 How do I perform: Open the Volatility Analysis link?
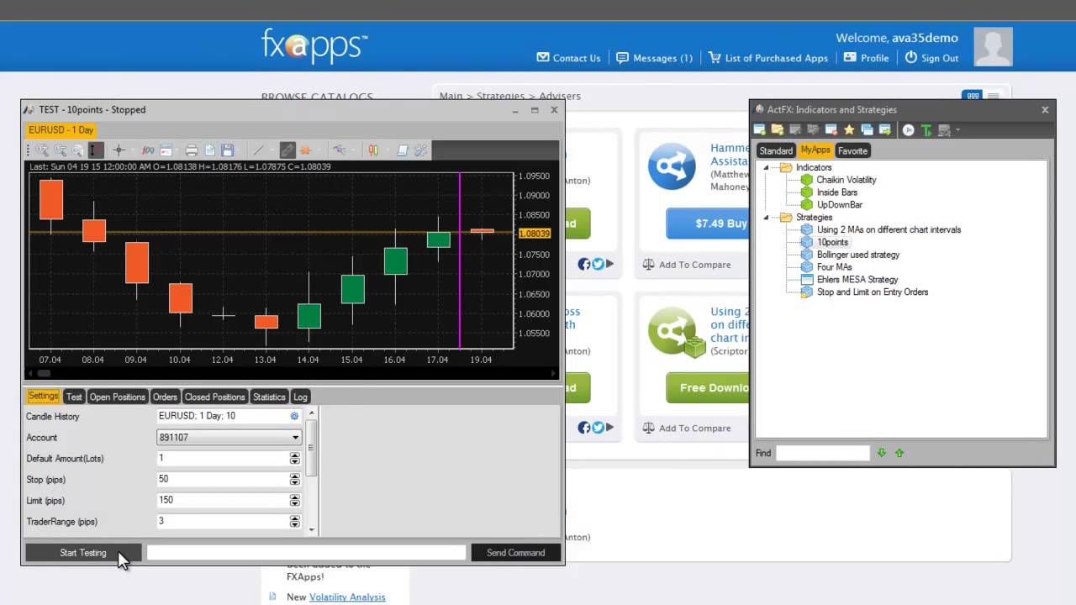coord(347,597)
